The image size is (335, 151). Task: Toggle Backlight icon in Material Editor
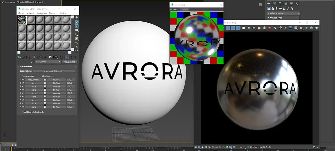[x=76, y=22]
